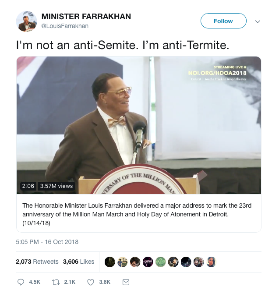The height and width of the screenshot is (297, 279).
Task: Open the CAUTION-labeled liker avatar
Action: click(148, 262)
